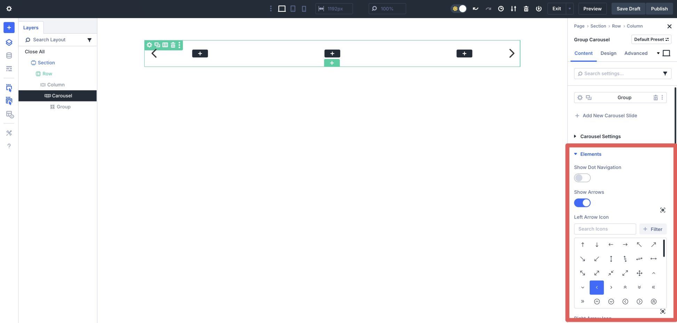Switch to tablet view icon
Image resolution: width=677 pixels, height=323 pixels.
tap(293, 9)
